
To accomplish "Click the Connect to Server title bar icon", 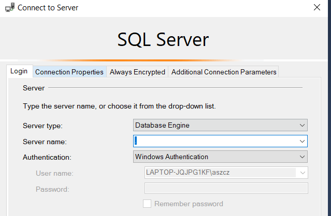I will (9, 8).
